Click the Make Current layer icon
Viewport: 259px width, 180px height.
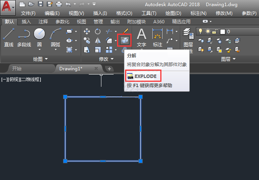click(237, 41)
